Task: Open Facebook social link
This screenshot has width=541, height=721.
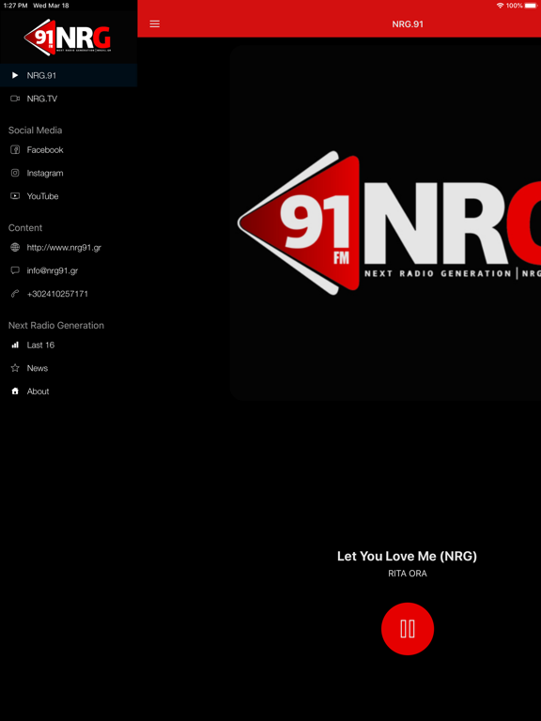Action: click(69, 150)
